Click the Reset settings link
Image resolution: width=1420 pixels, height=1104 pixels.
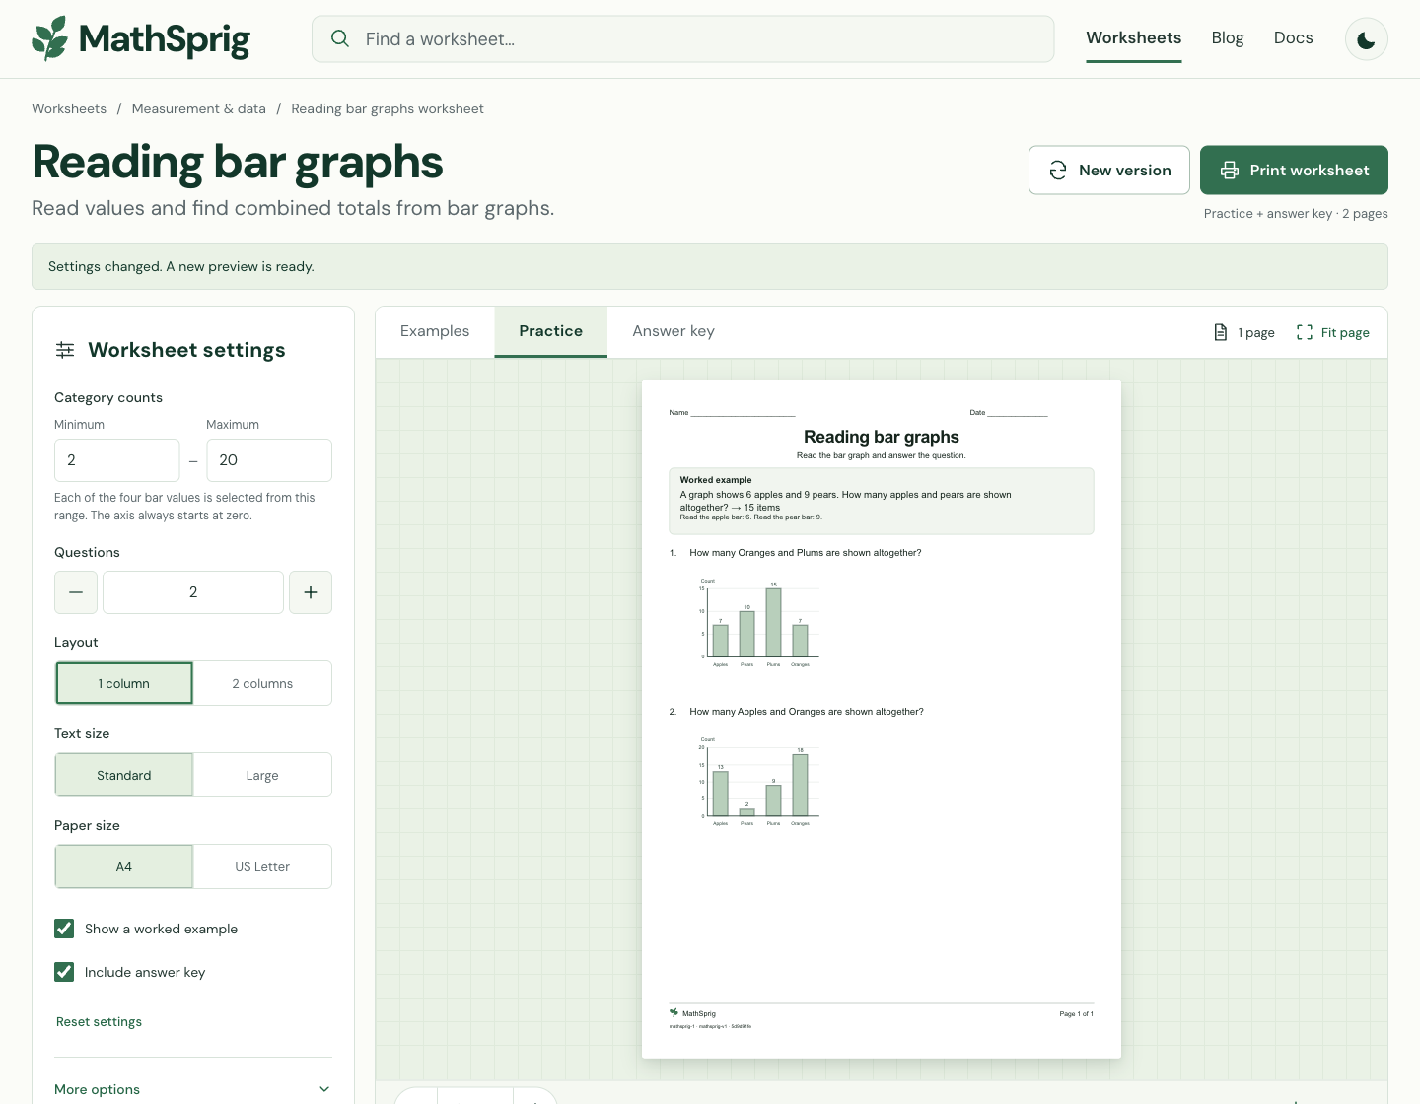point(99,1022)
